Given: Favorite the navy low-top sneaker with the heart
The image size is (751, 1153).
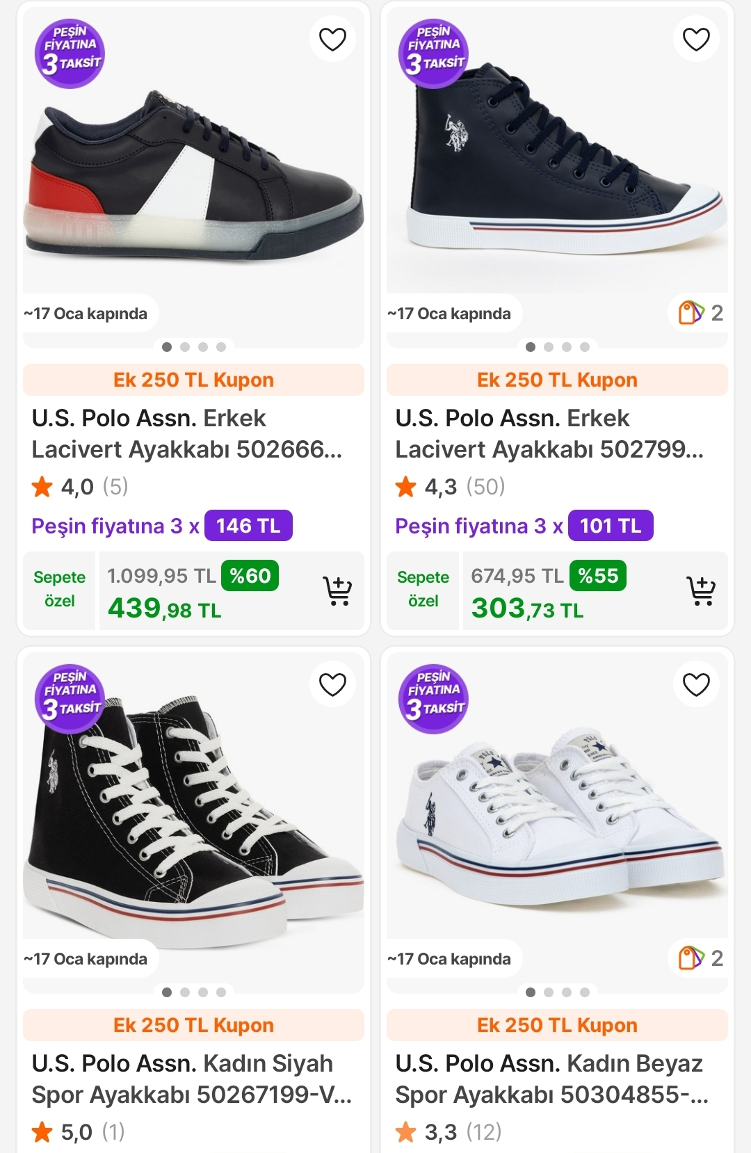Looking at the screenshot, I should tap(332, 39).
